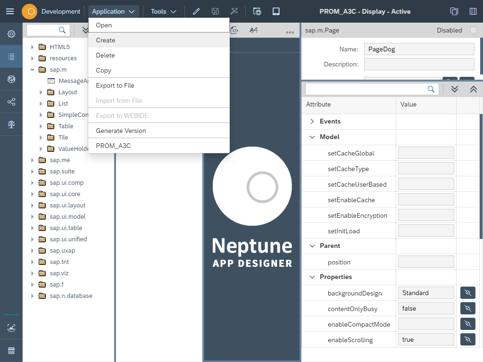Preview app in browser with folder-globe icon
Screen dimensions: 483x362
coord(257,11)
